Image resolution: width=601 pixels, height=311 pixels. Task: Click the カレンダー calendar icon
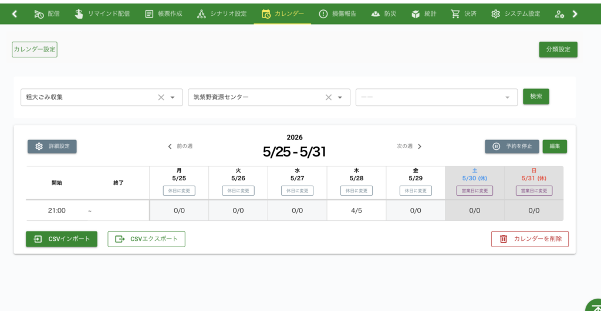266,14
